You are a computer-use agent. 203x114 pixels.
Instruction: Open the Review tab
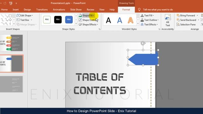tap(90, 9)
